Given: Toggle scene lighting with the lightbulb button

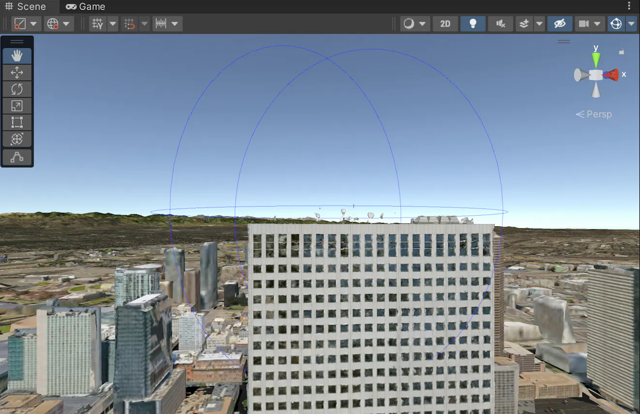Looking at the screenshot, I should coord(473,24).
